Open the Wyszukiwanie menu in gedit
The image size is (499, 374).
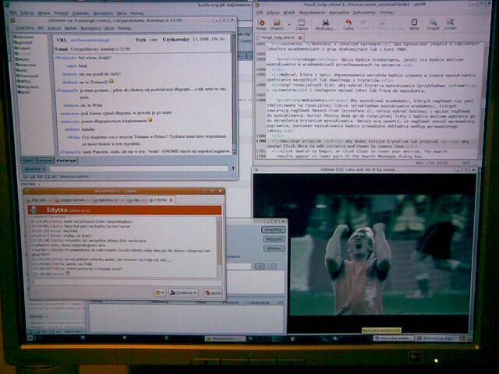312,12
